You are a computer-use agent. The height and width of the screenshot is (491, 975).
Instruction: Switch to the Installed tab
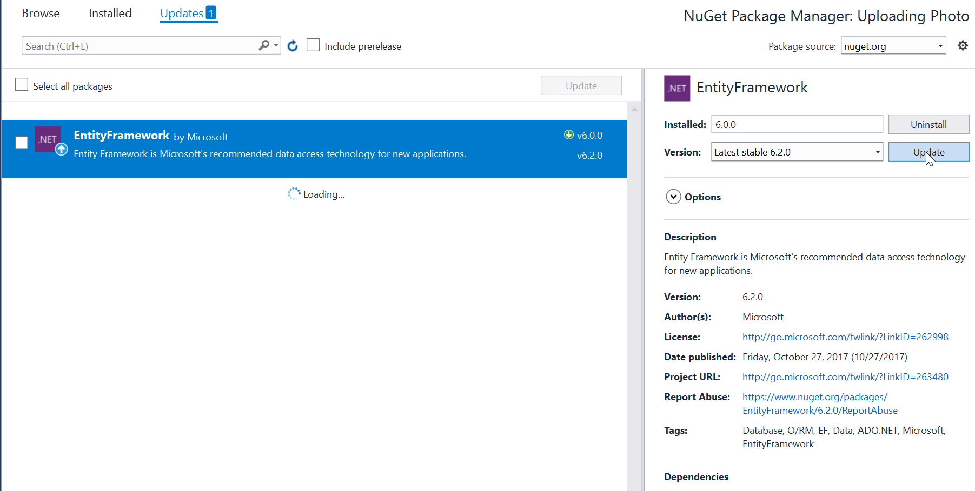point(110,14)
